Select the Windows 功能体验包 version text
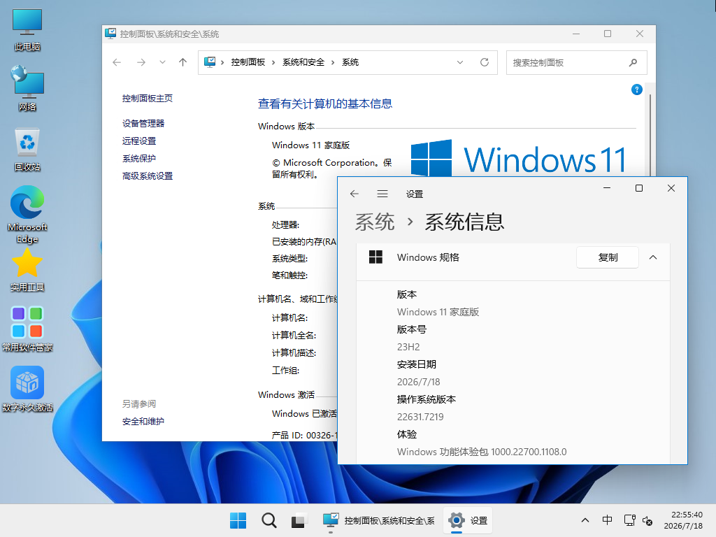Image resolution: width=716 pixels, height=537 pixels. [x=482, y=452]
